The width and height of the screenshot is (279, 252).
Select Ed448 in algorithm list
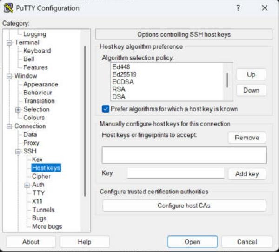tap(121, 67)
